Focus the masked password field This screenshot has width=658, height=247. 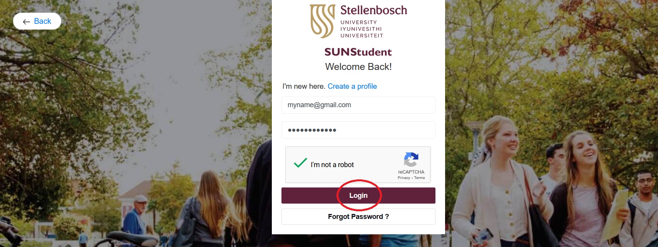[358, 130]
